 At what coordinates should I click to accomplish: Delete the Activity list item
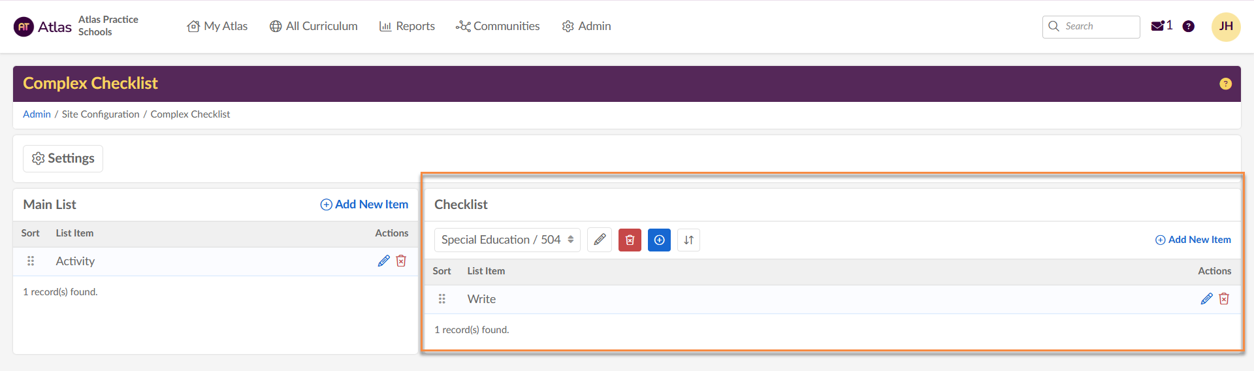pos(401,261)
